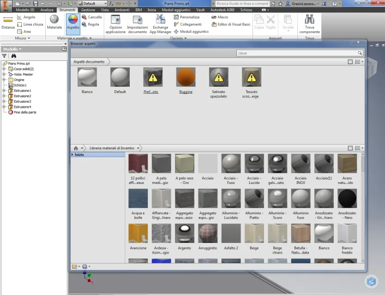385x295 pixels.
Task: Open view options dropdown in document appearances
Action: 359,62
